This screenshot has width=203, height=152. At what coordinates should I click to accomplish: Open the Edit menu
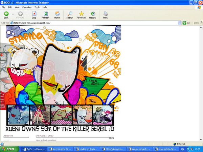(x=10, y=7)
